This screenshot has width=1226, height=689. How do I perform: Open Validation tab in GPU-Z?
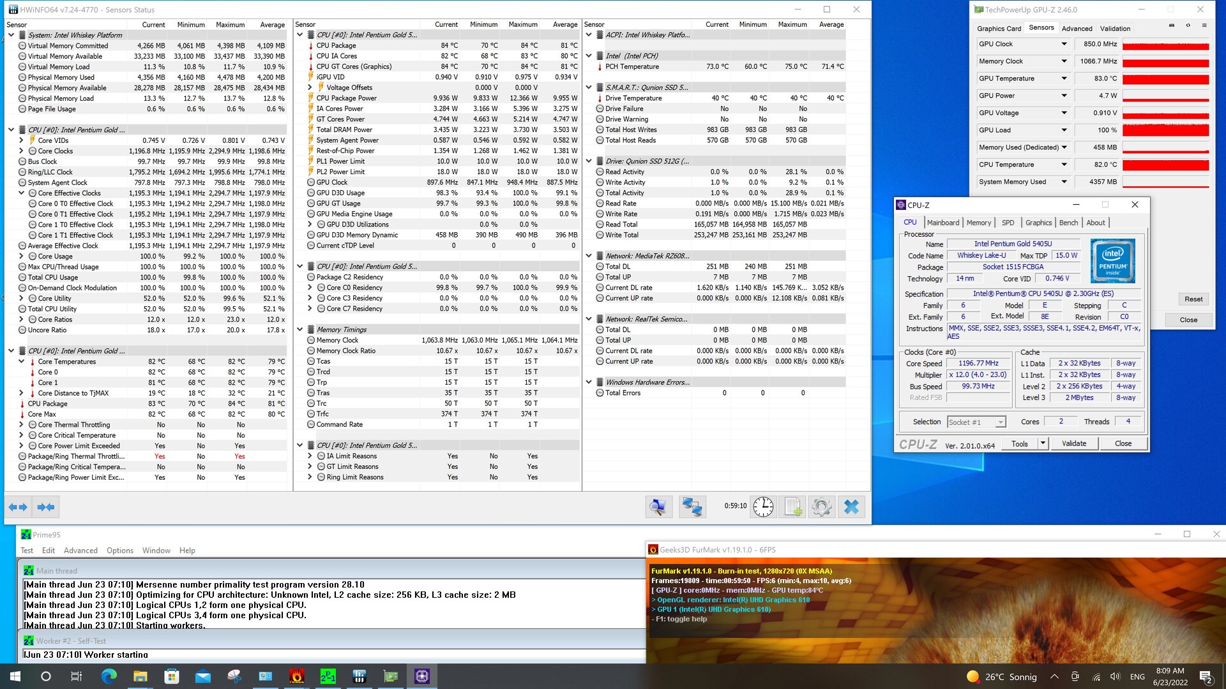point(1115,28)
